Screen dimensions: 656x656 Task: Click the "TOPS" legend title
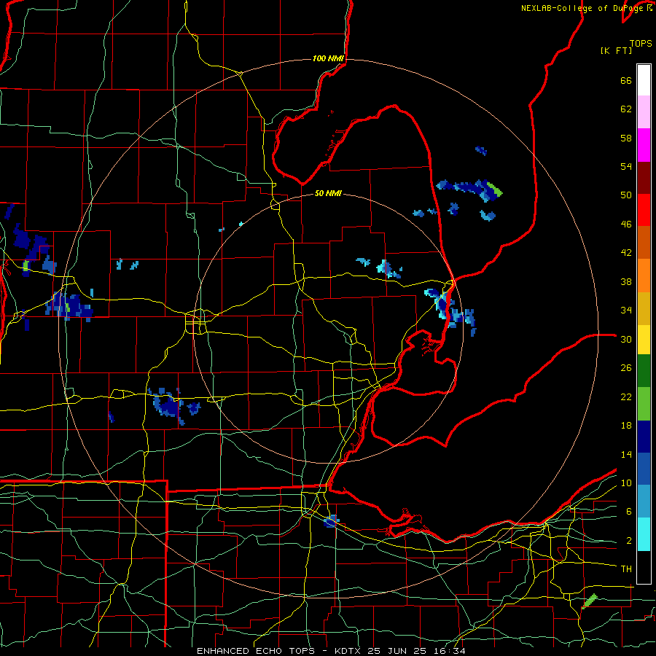[x=641, y=44]
